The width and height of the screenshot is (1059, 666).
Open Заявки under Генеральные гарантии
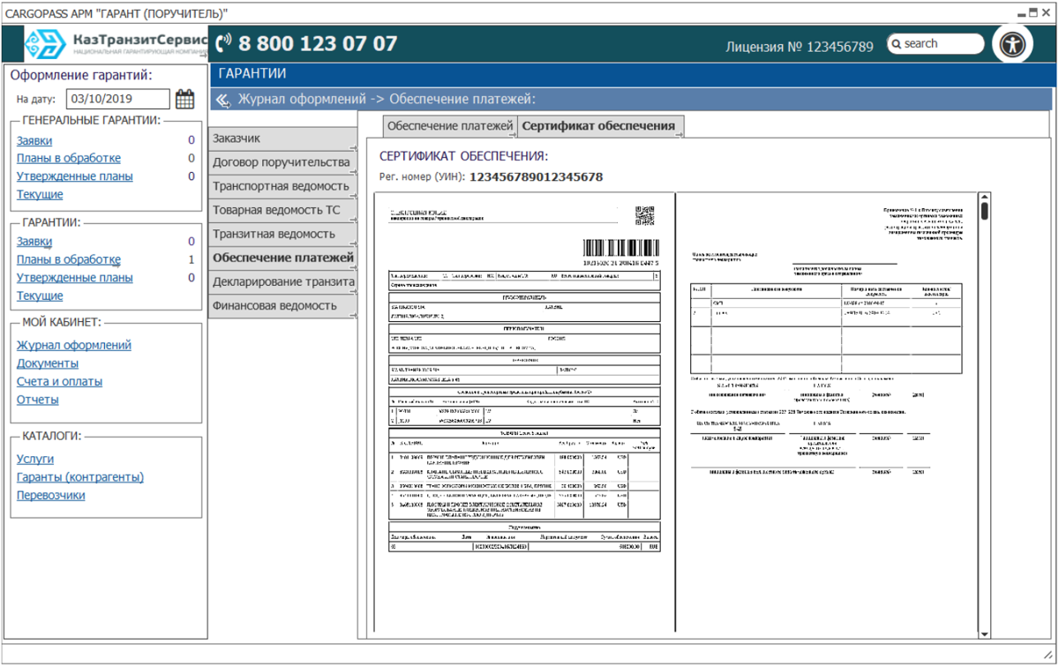(x=34, y=140)
